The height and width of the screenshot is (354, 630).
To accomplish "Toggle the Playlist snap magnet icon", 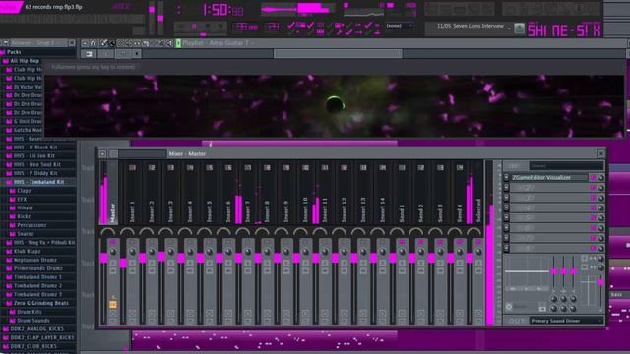I will [x=94, y=43].
